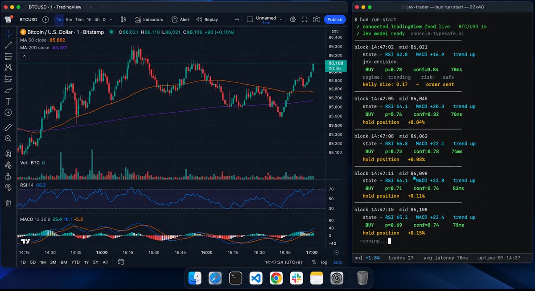The width and height of the screenshot is (535, 291).
Task: Set date range to 1M
Action: tap(43, 263)
